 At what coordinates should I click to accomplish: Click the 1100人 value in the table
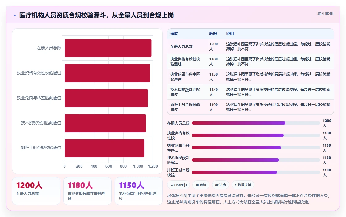[213, 107]
